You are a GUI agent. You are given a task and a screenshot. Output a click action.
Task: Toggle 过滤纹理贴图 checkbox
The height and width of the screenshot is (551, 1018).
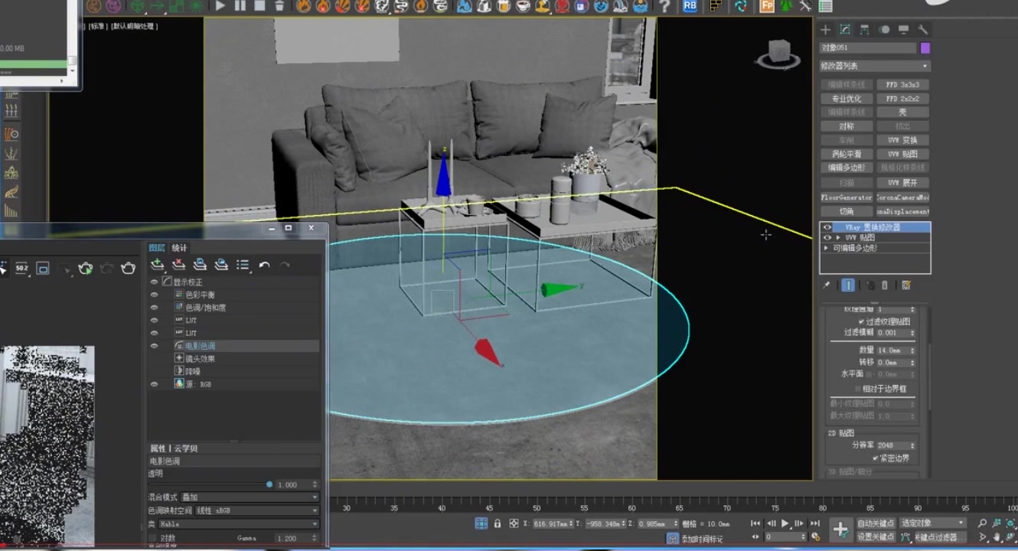point(862,321)
